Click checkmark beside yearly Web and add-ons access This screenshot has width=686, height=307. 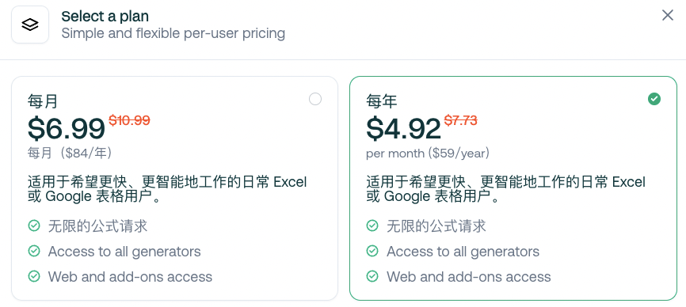(x=372, y=276)
